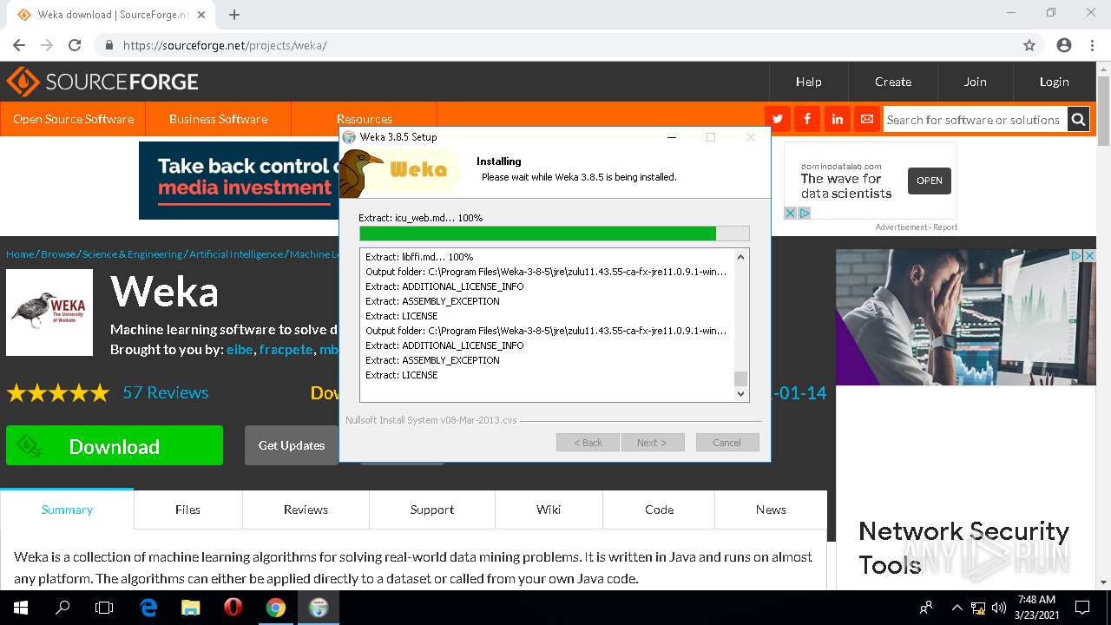Click the Join link
Viewport: 1111px width, 625px height.
tap(975, 82)
